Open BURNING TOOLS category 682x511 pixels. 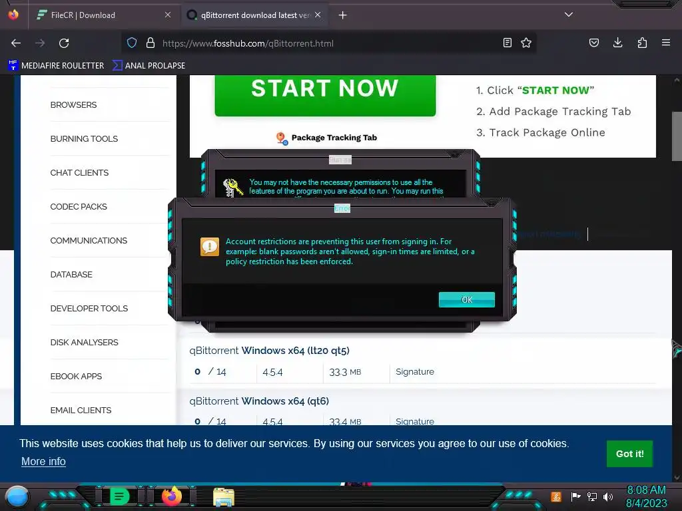[84, 138]
